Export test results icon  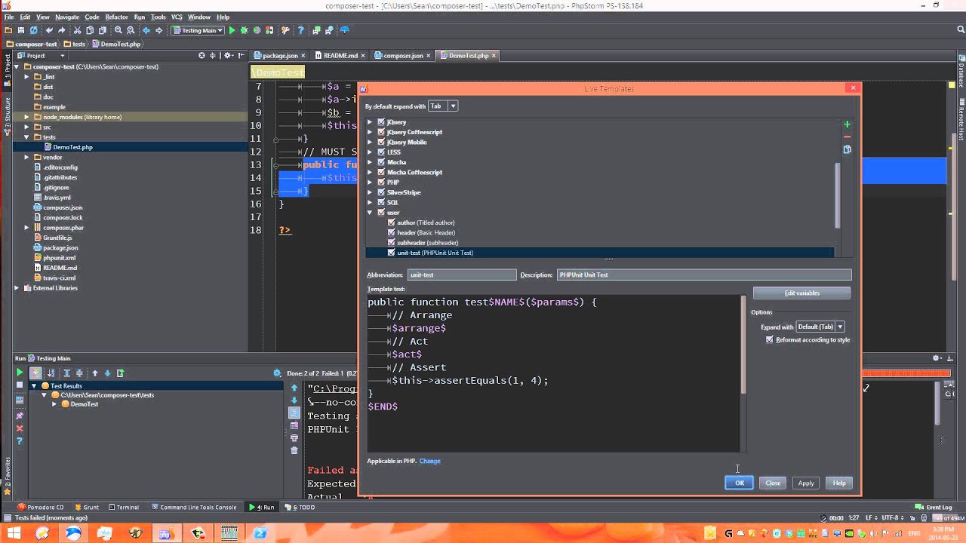click(x=120, y=373)
